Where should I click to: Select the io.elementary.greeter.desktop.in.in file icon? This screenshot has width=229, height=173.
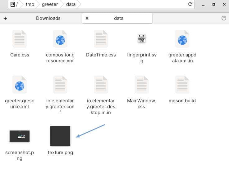click(101, 85)
